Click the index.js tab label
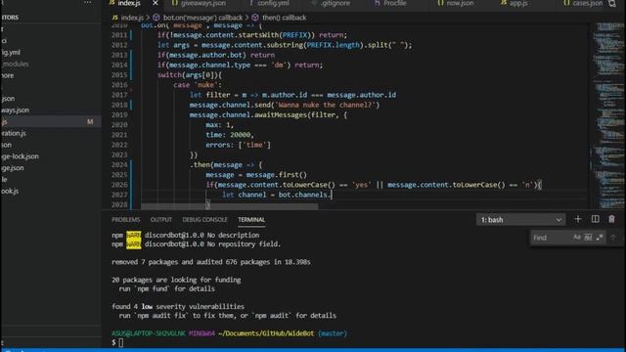626x352 pixels. coord(129,3)
